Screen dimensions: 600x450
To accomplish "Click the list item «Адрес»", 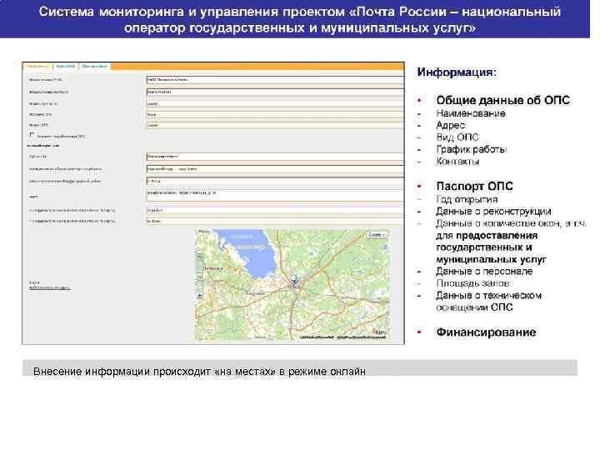I will 450,125.
